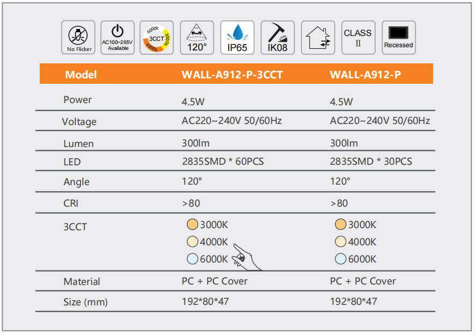Pick the 6000K swatch under WALL-A912-P

[x=340, y=259]
